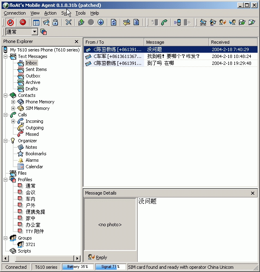Open the View menu
This screenshot has width=260, height=272.
pyautogui.click(x=35, y=13)
